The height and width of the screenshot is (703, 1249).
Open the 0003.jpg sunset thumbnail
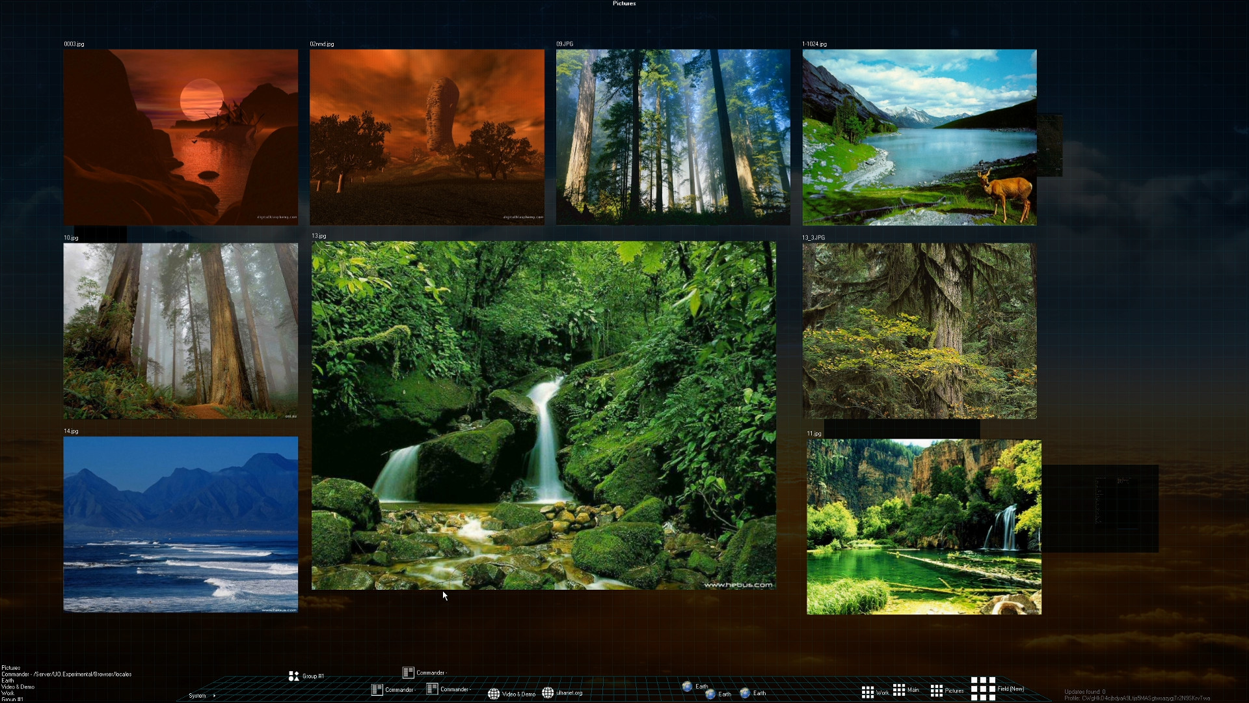coord(180,137)
